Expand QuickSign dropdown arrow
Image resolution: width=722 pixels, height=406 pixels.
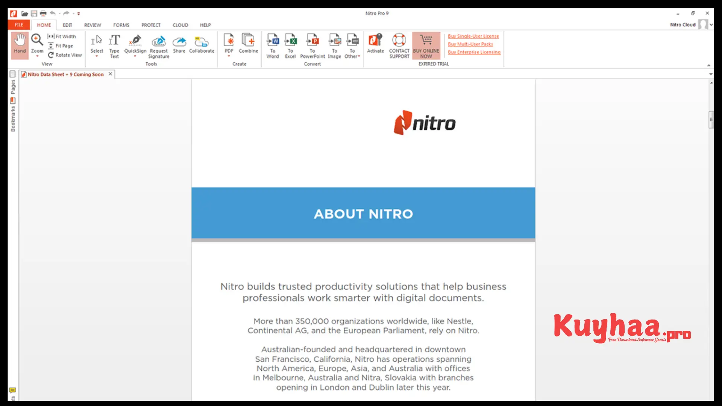tap(135, 56)
